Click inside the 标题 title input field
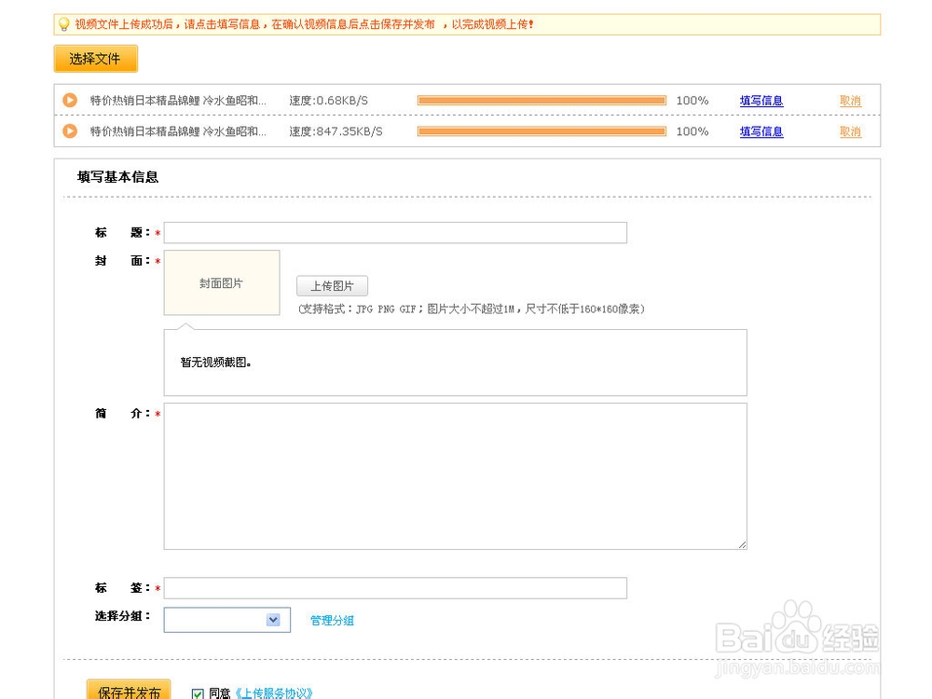The width and height of the screenshot is (932, 699). click(395, 232)
